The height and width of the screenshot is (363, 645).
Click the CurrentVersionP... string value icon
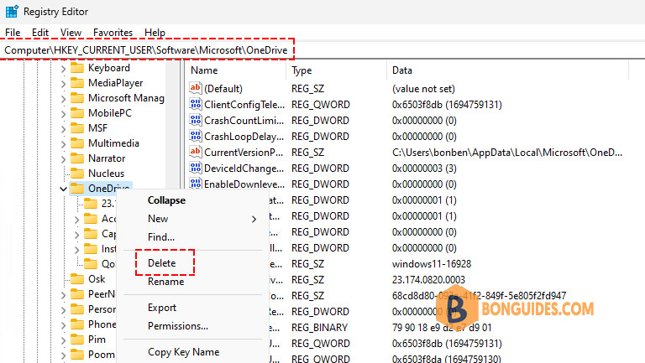coord(196,152)
